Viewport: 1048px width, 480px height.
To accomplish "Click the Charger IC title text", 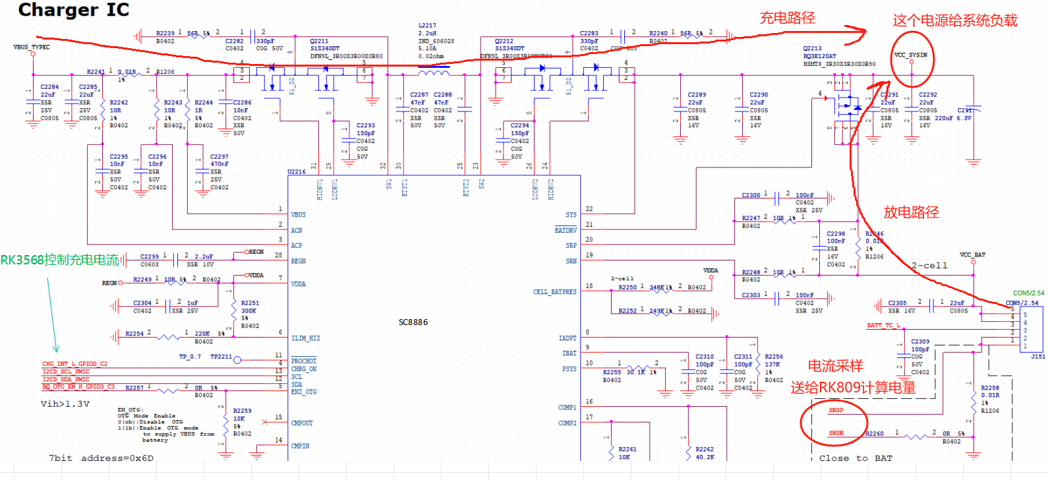I will (x=73, y=10).
